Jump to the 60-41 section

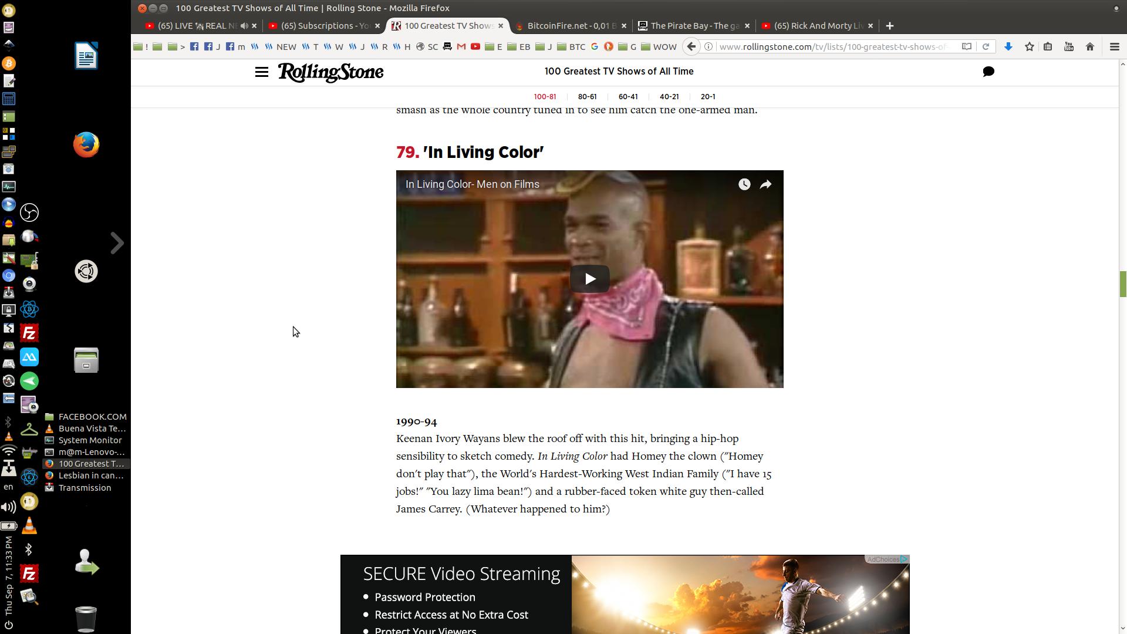tap(628, 97)
